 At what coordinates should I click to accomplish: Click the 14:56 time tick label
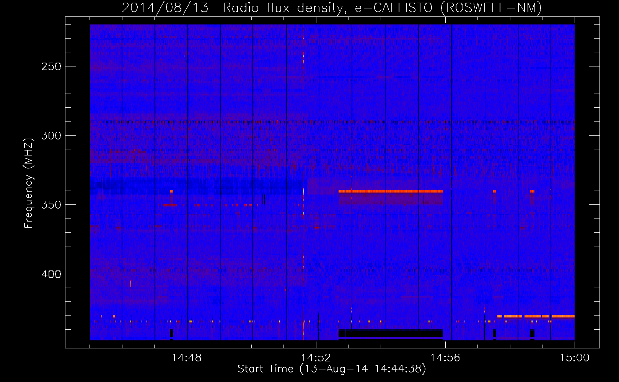click(445, 358)
